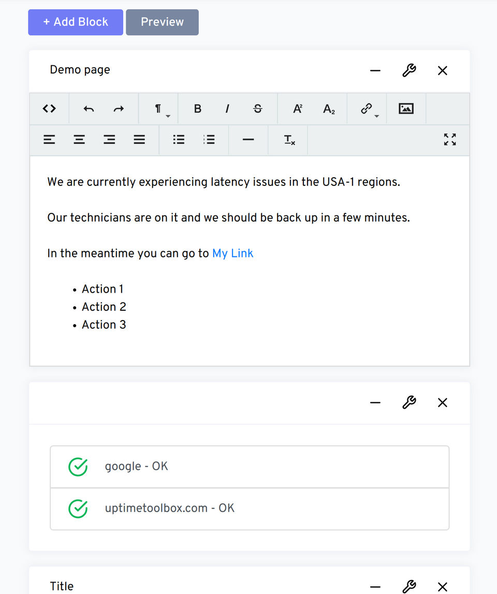Undo the last edit
Image resolution: width=497 pixels, height=594 pixels.
coord(89,109)
